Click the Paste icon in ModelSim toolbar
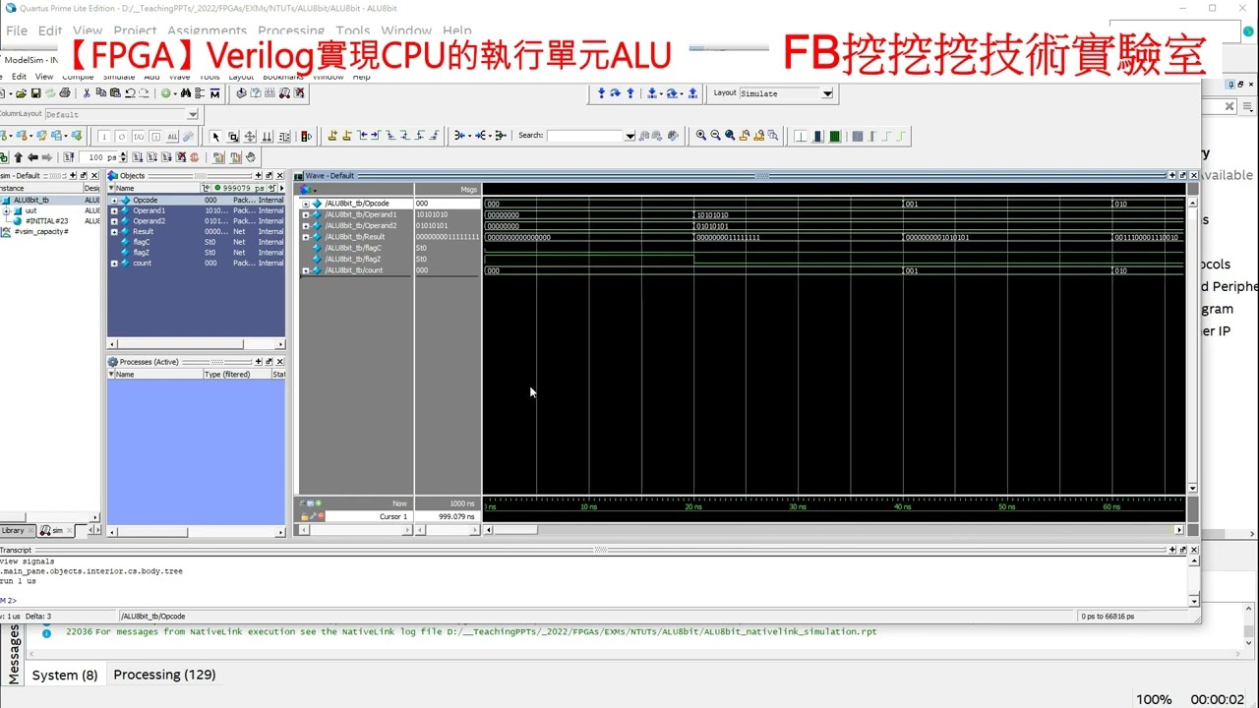The image size is (1259, 708). click(x=115, y=93)
